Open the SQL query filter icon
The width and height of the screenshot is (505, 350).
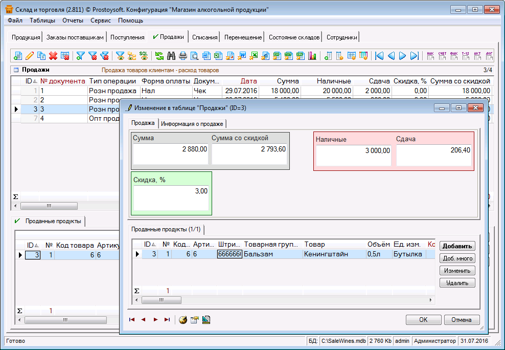pos(144,56)
